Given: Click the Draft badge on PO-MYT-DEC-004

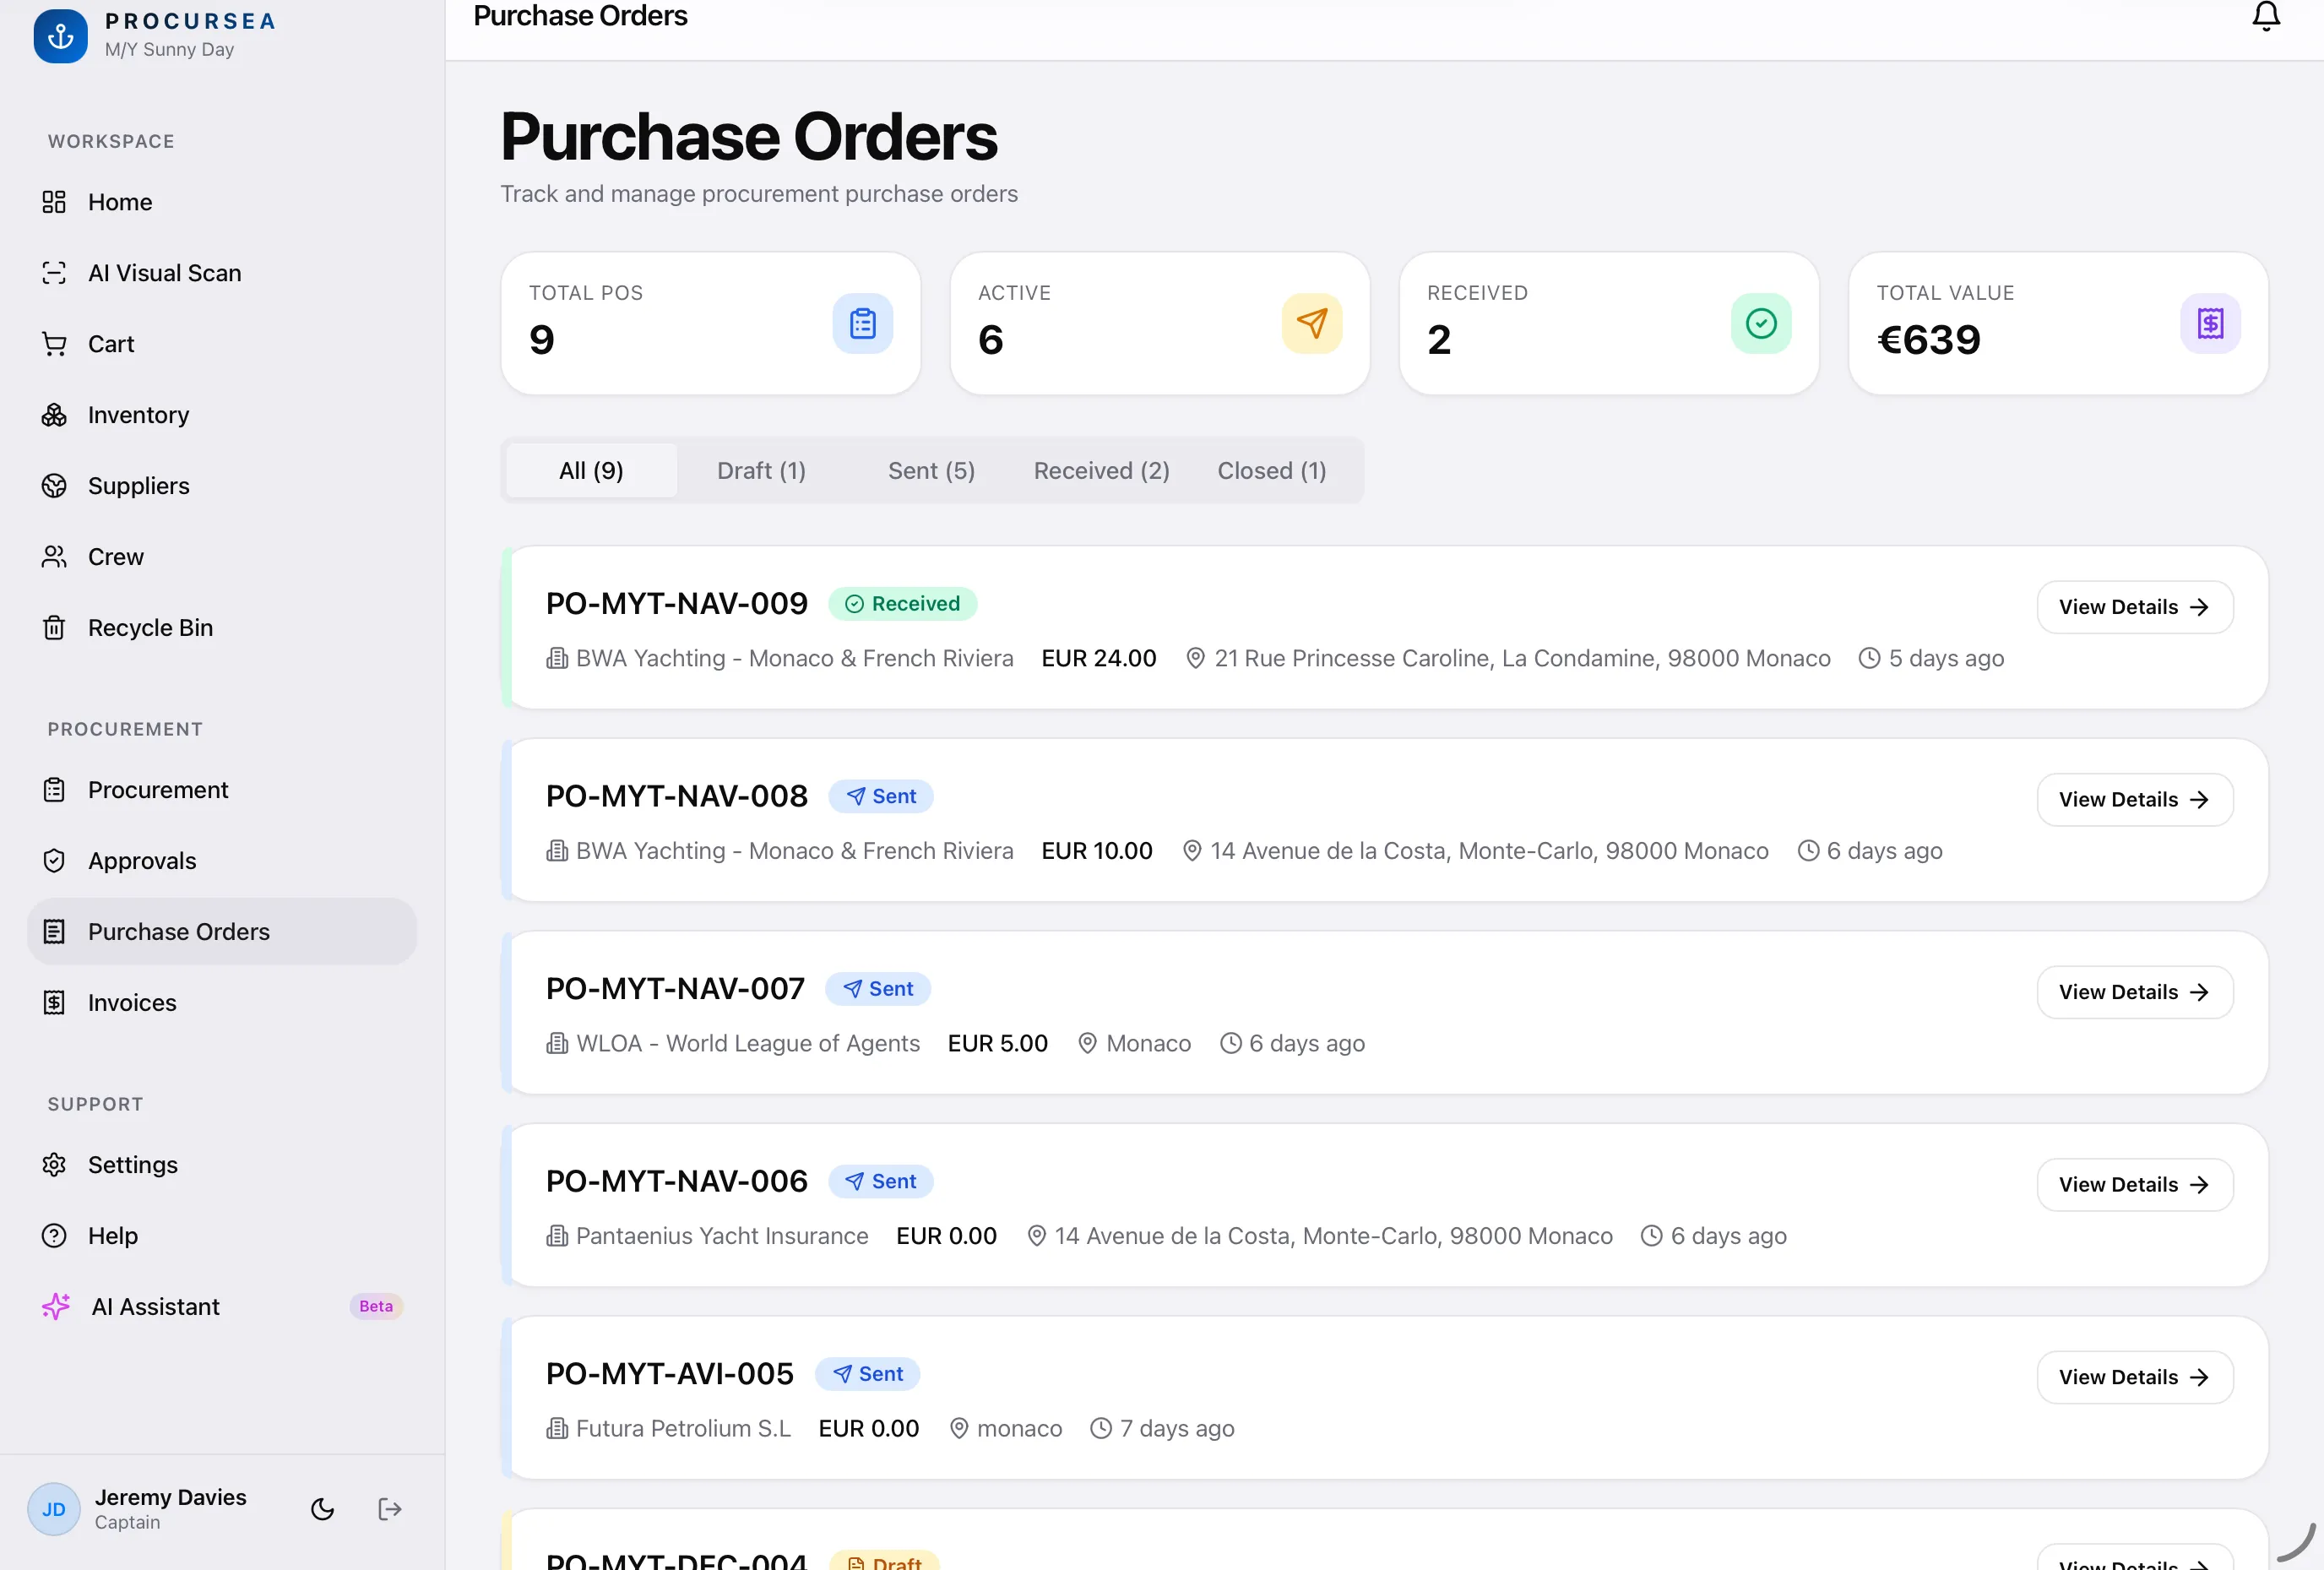Looking at the screenshot, I should click(884, 1561).
